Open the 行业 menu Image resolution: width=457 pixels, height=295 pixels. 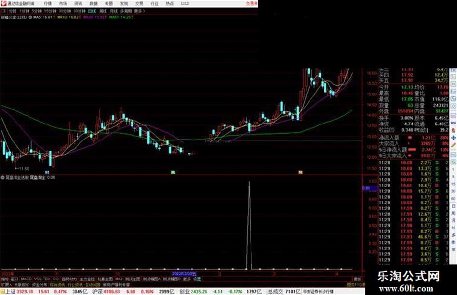point(154,4)
